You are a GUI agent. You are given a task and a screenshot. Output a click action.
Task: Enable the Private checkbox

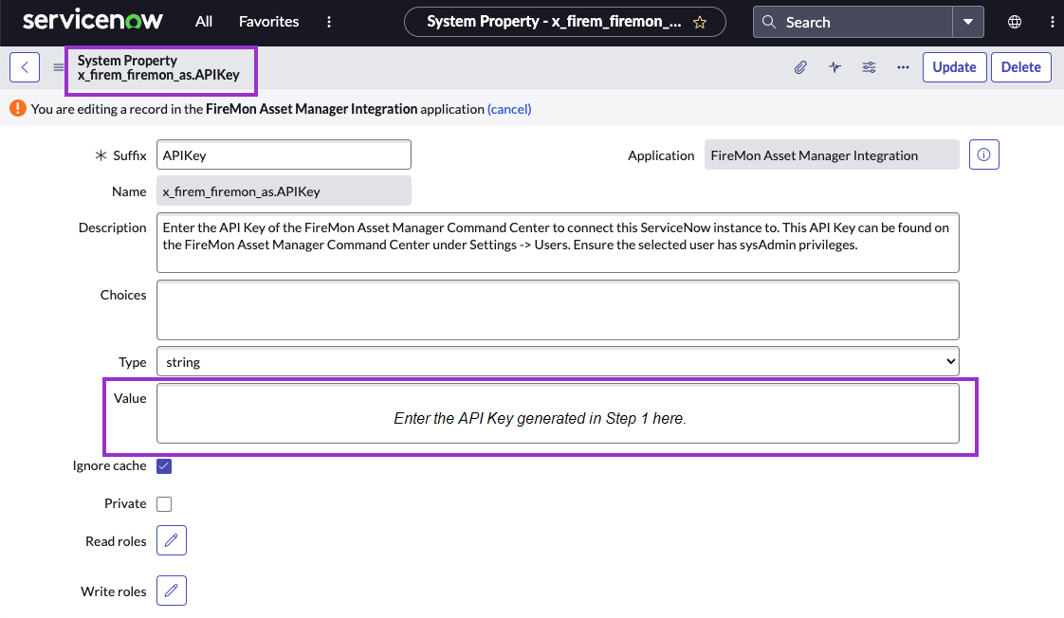163,503
